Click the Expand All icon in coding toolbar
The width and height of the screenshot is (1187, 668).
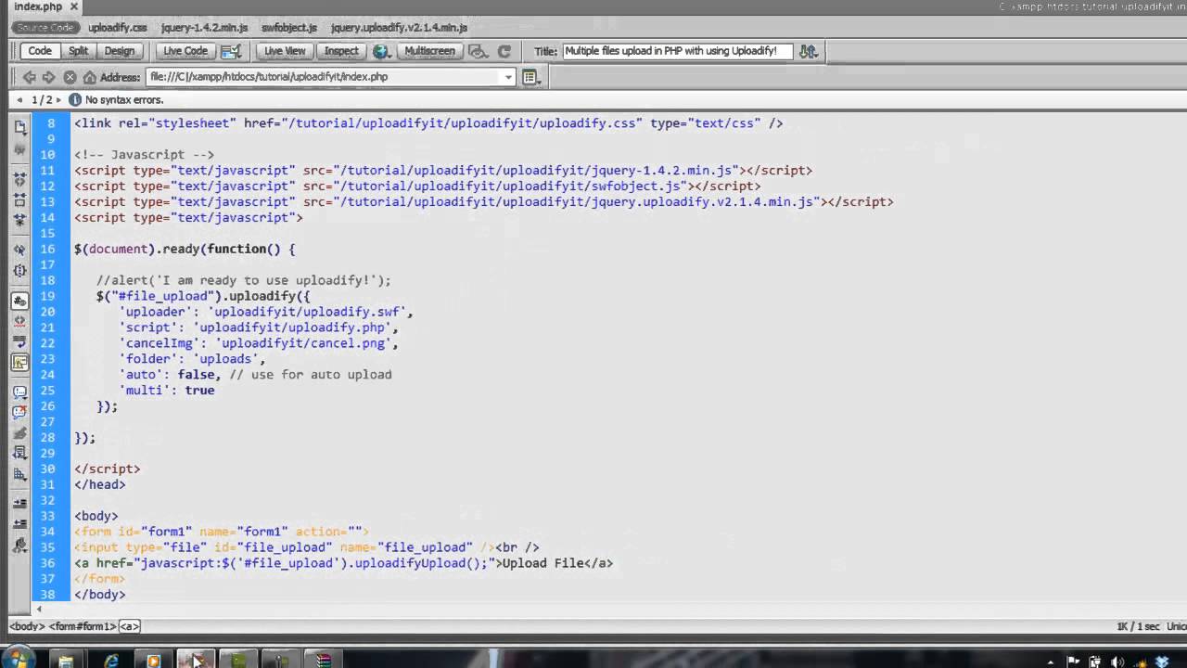19,220
